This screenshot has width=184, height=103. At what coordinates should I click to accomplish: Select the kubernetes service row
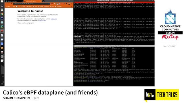(x=104, y=60)
